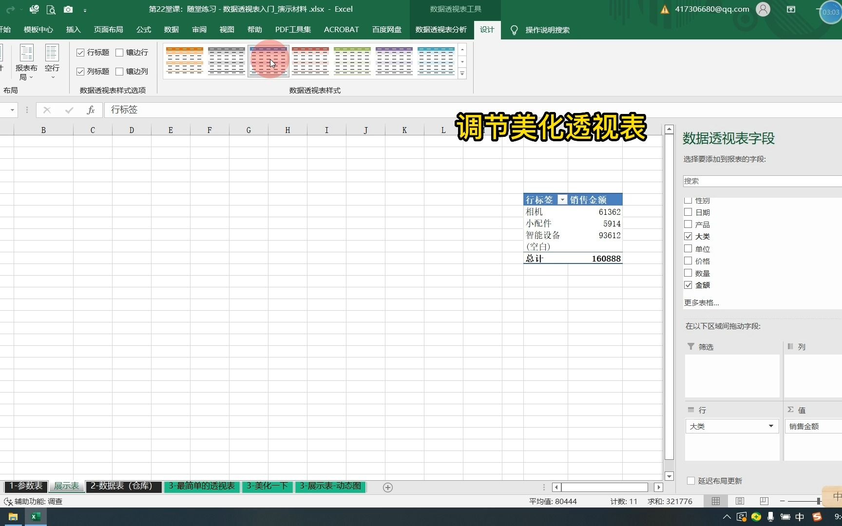Screen dimensions: 842x526
Task: Click the 插入函数 fx icon
Action: (91, 110)
